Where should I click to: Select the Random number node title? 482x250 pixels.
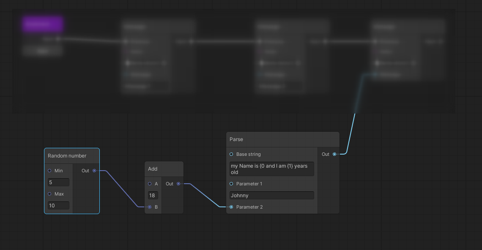tap(67, 156)
